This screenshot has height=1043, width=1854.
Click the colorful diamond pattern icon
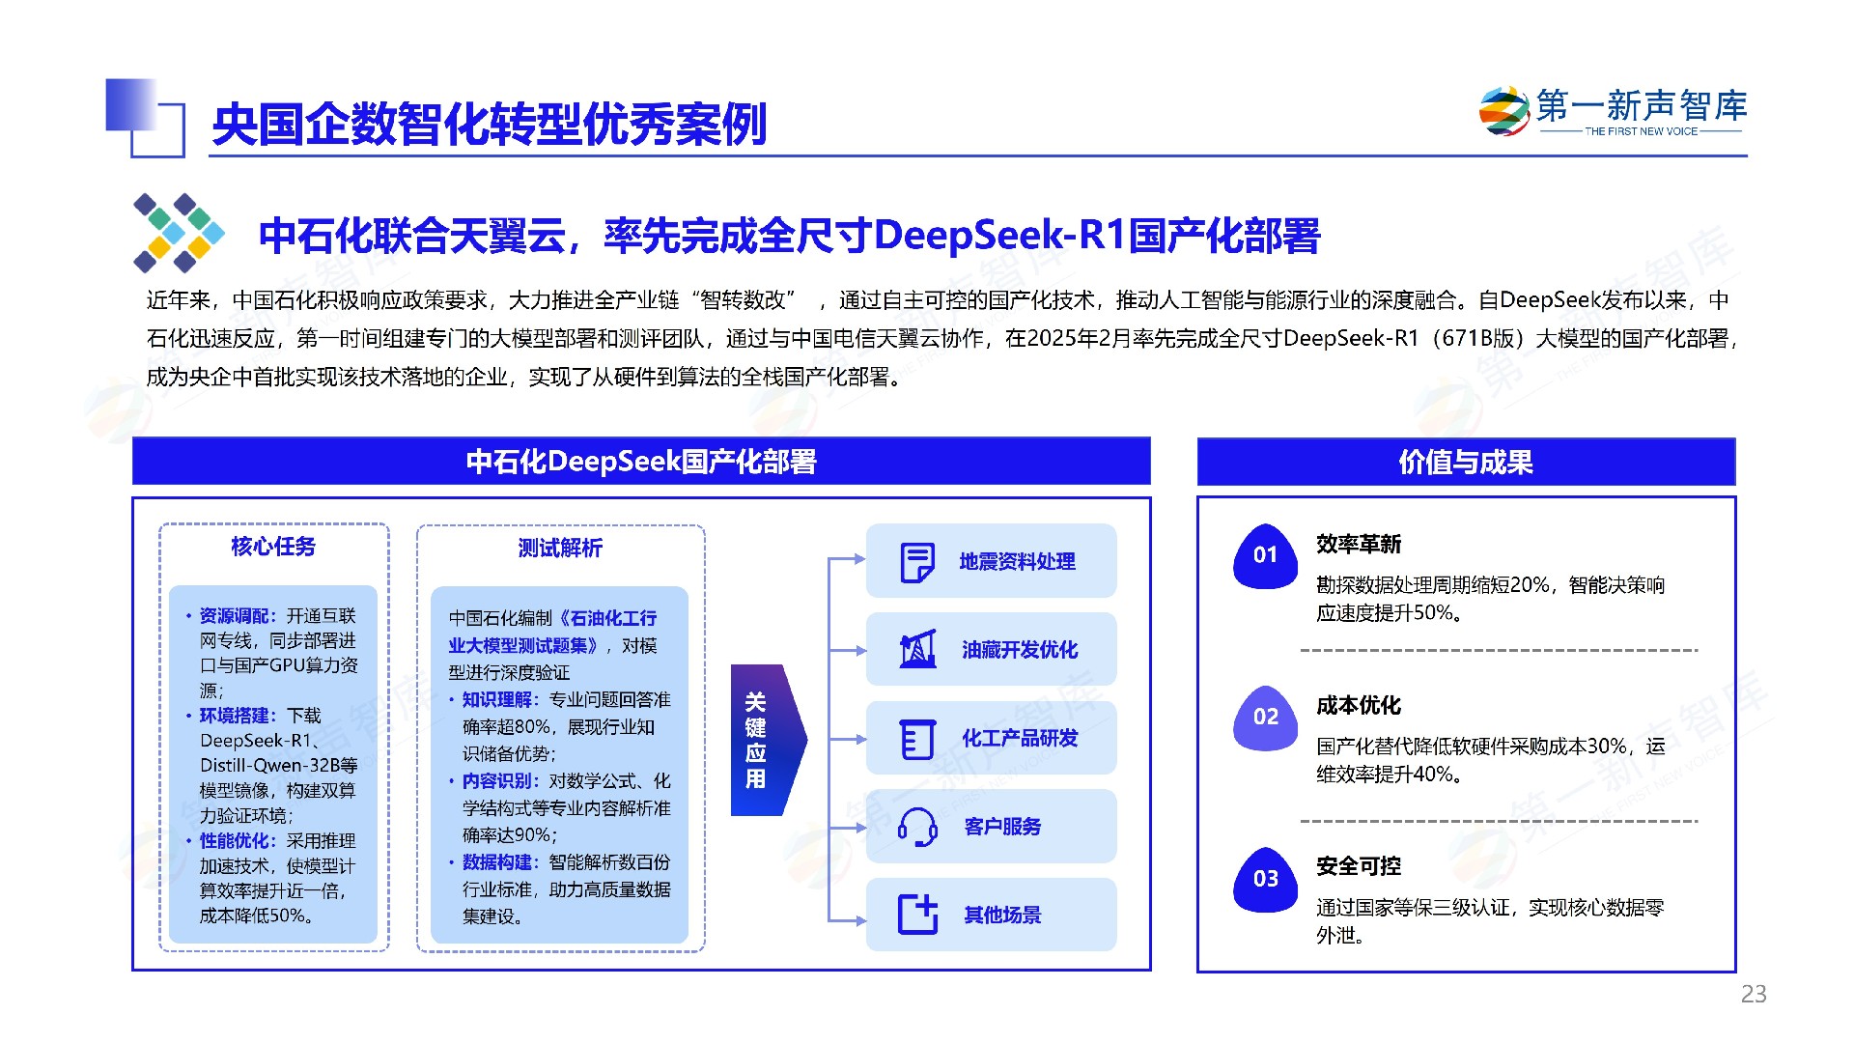179,233
